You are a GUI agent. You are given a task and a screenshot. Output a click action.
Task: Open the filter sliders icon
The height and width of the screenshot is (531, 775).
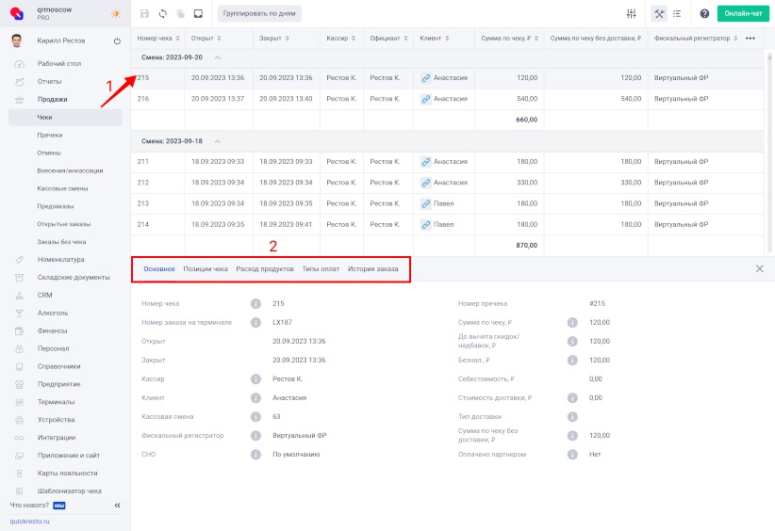click(x=631, y=14)
